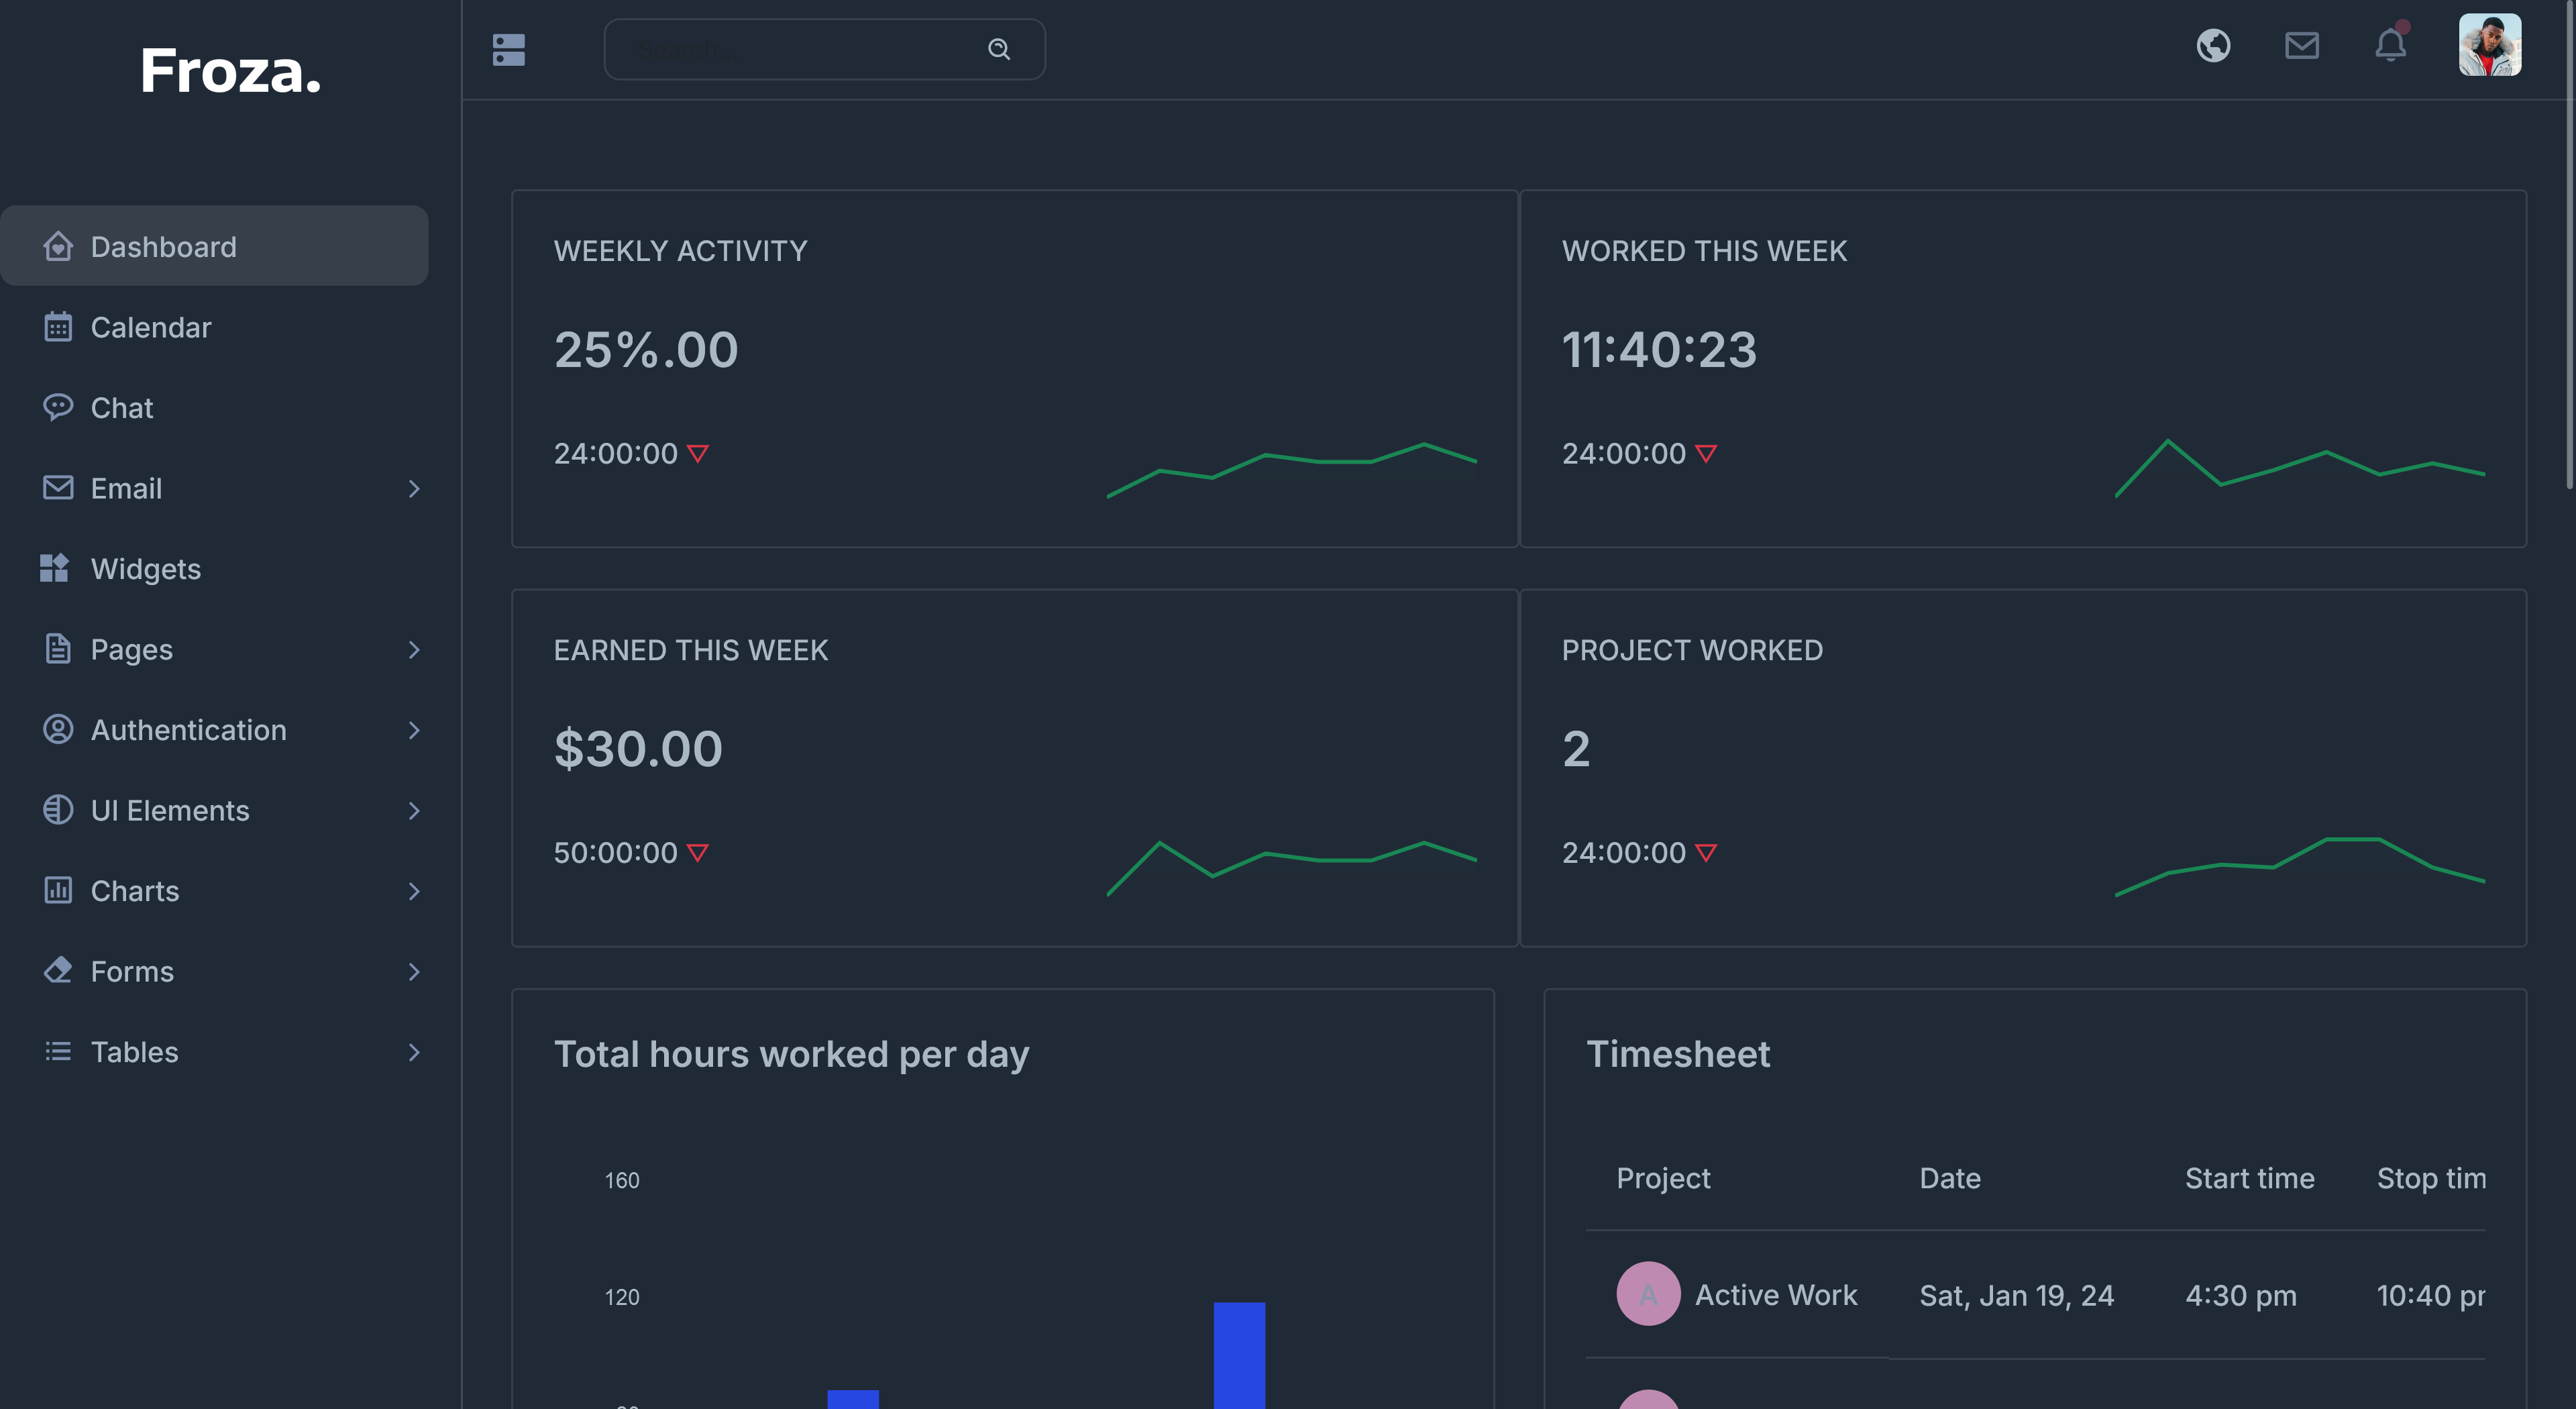Expand the Charts submenu
Image resolution: width=2576 pixels, height=1409 pixels.
pyautogui.click(x=414, y=891)
